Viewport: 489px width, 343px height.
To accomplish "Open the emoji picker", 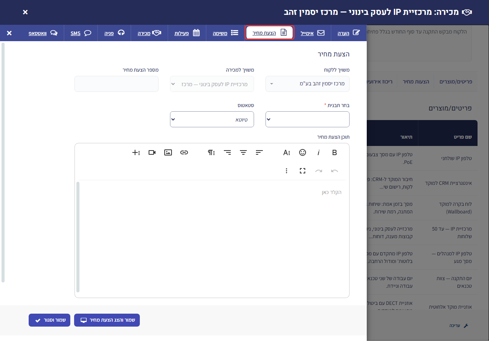I will click(303, 152).
